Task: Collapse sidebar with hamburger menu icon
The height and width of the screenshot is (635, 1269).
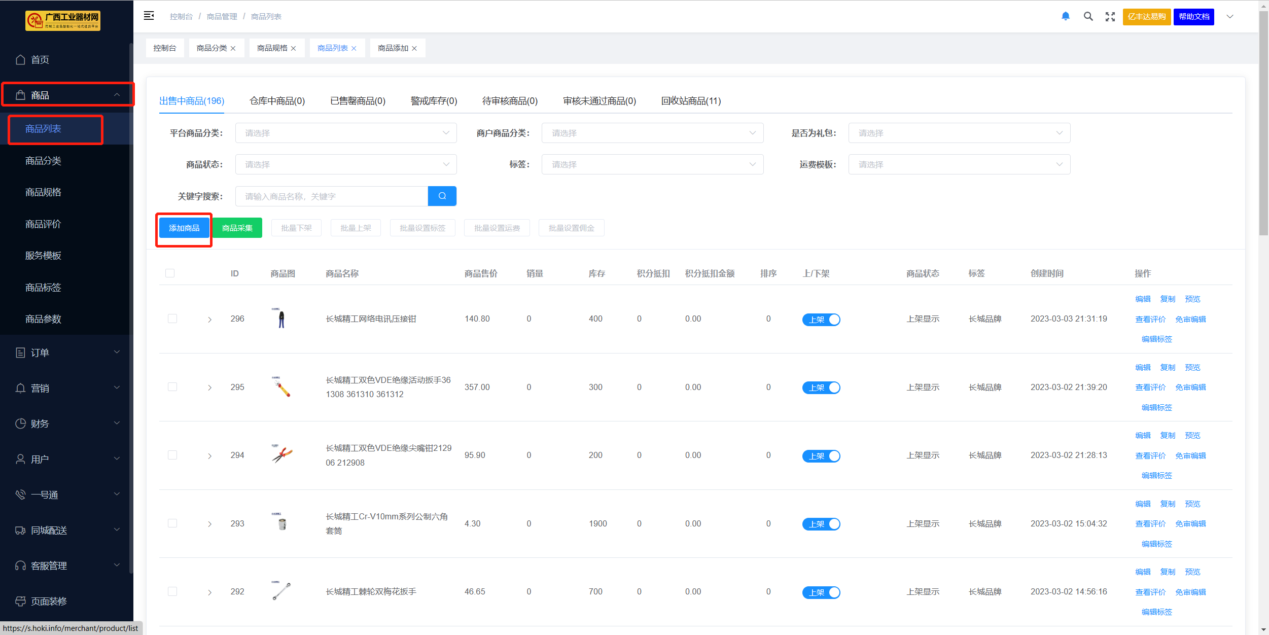Action: pos(149,16)
